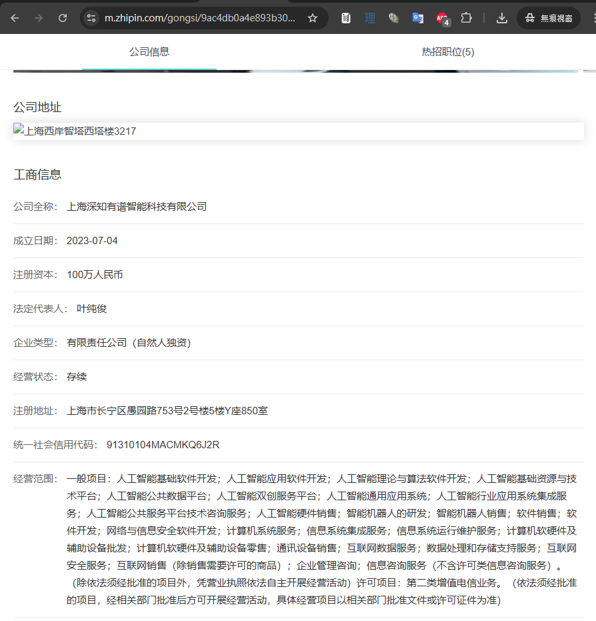Open the yellow tag search extension

click(x=394, y=18)
